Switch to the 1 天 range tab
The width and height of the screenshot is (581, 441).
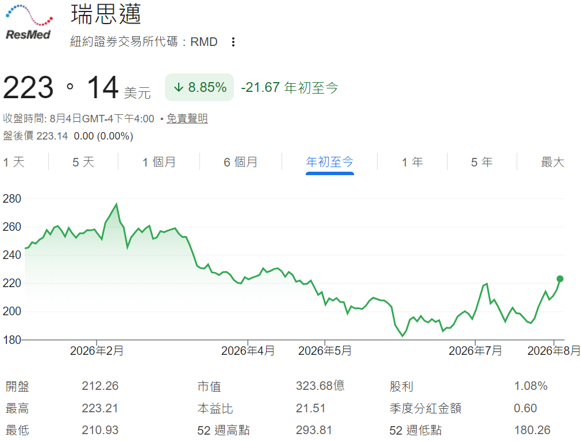click(x=14, y=162)
